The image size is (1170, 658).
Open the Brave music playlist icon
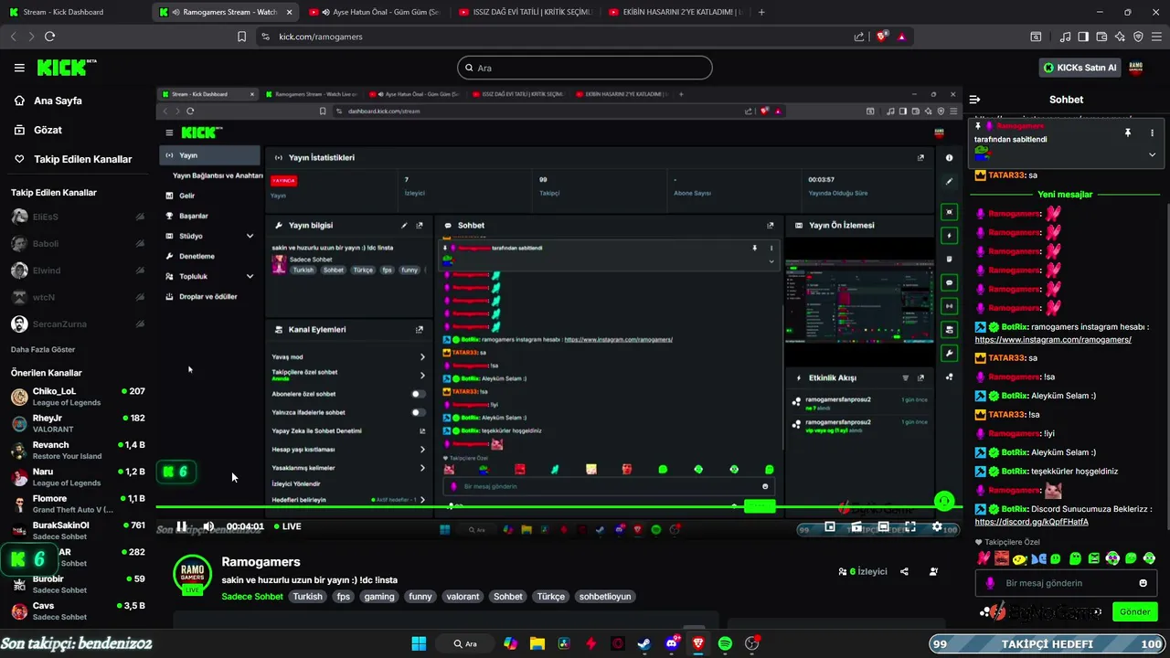[x=1066, y=37]
